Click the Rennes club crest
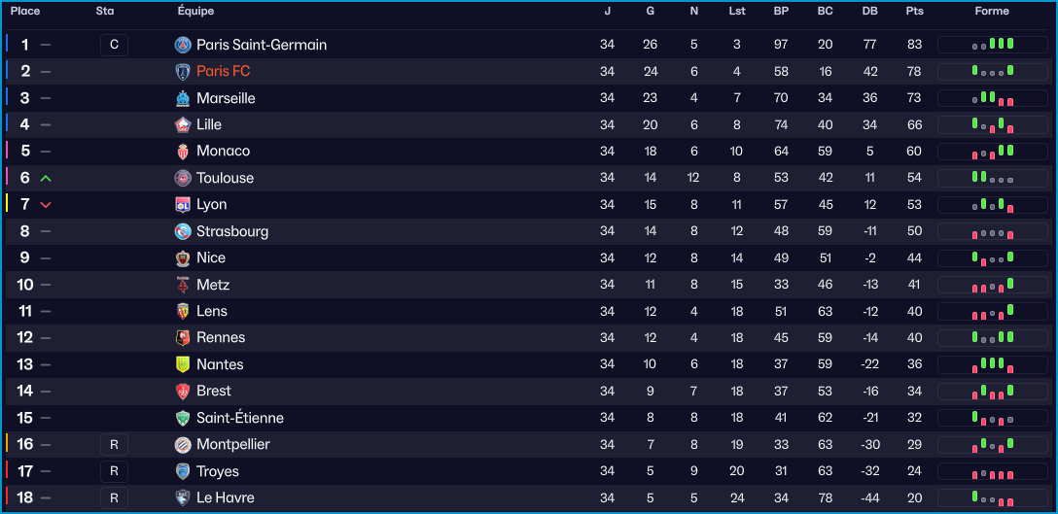Image resolution: width=1058 pixels, height=514 pixels. pos(183,338)
